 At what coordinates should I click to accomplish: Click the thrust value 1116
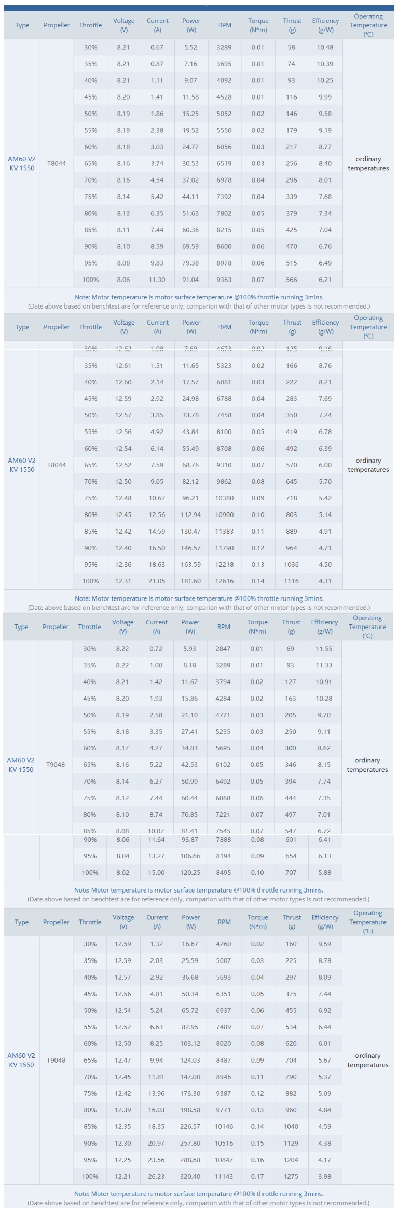292,581
